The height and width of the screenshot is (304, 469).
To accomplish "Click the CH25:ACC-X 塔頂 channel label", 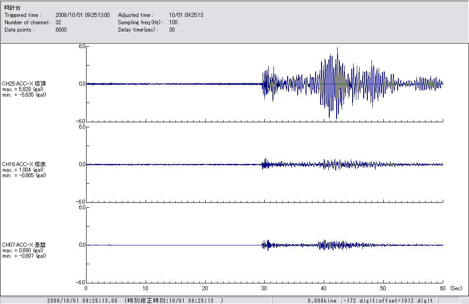I will (x=24, y=84).
